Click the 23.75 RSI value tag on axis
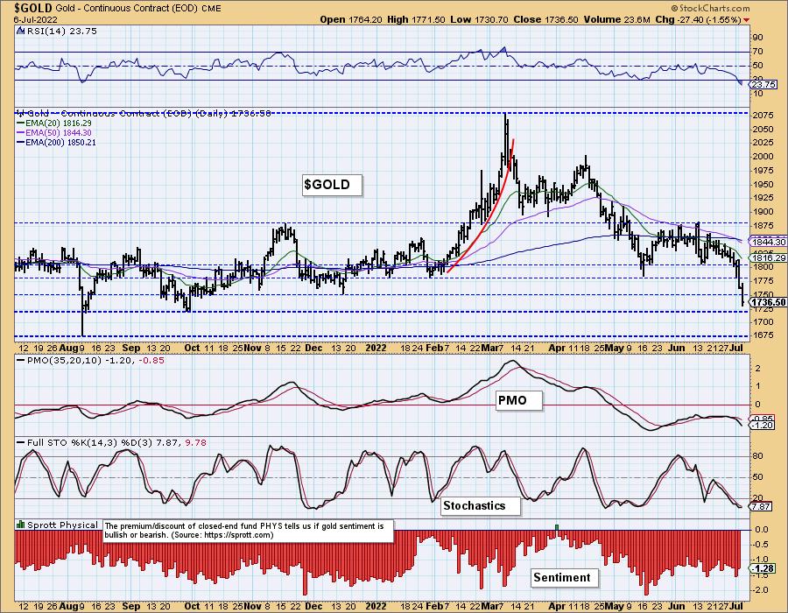Viewport: 788px width, 613px height. click(x=764, y=85)
